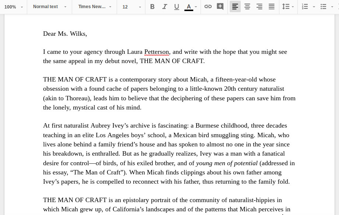Place cursor in the Dear Ms. Wilks line
Screen dimensions: 339x215
pyautogui.click(x=65, y=34)
